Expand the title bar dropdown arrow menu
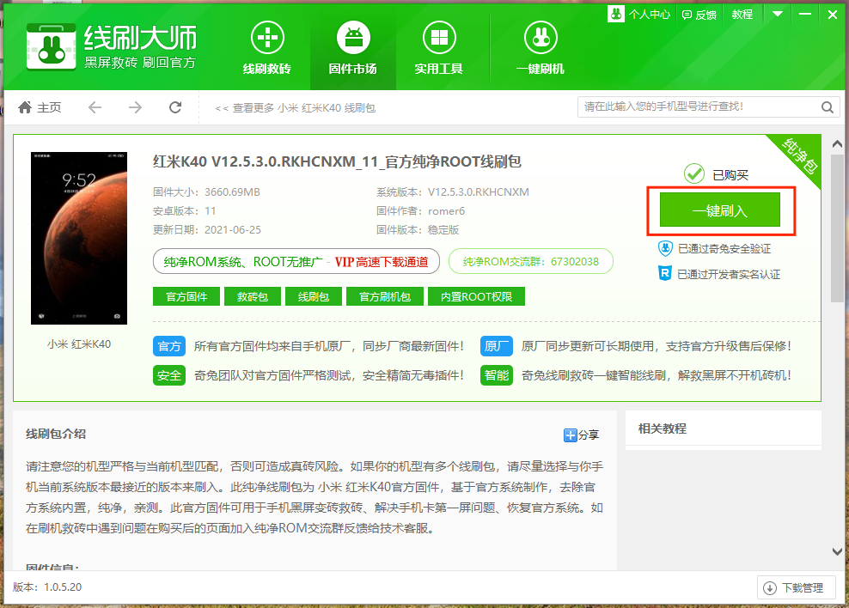The image size is (849, 608). (x=778, y=14)
